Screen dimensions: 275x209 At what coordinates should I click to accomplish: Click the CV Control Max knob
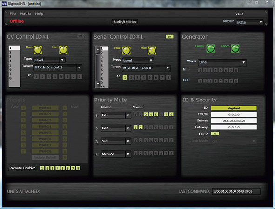(x=38, y=50)
